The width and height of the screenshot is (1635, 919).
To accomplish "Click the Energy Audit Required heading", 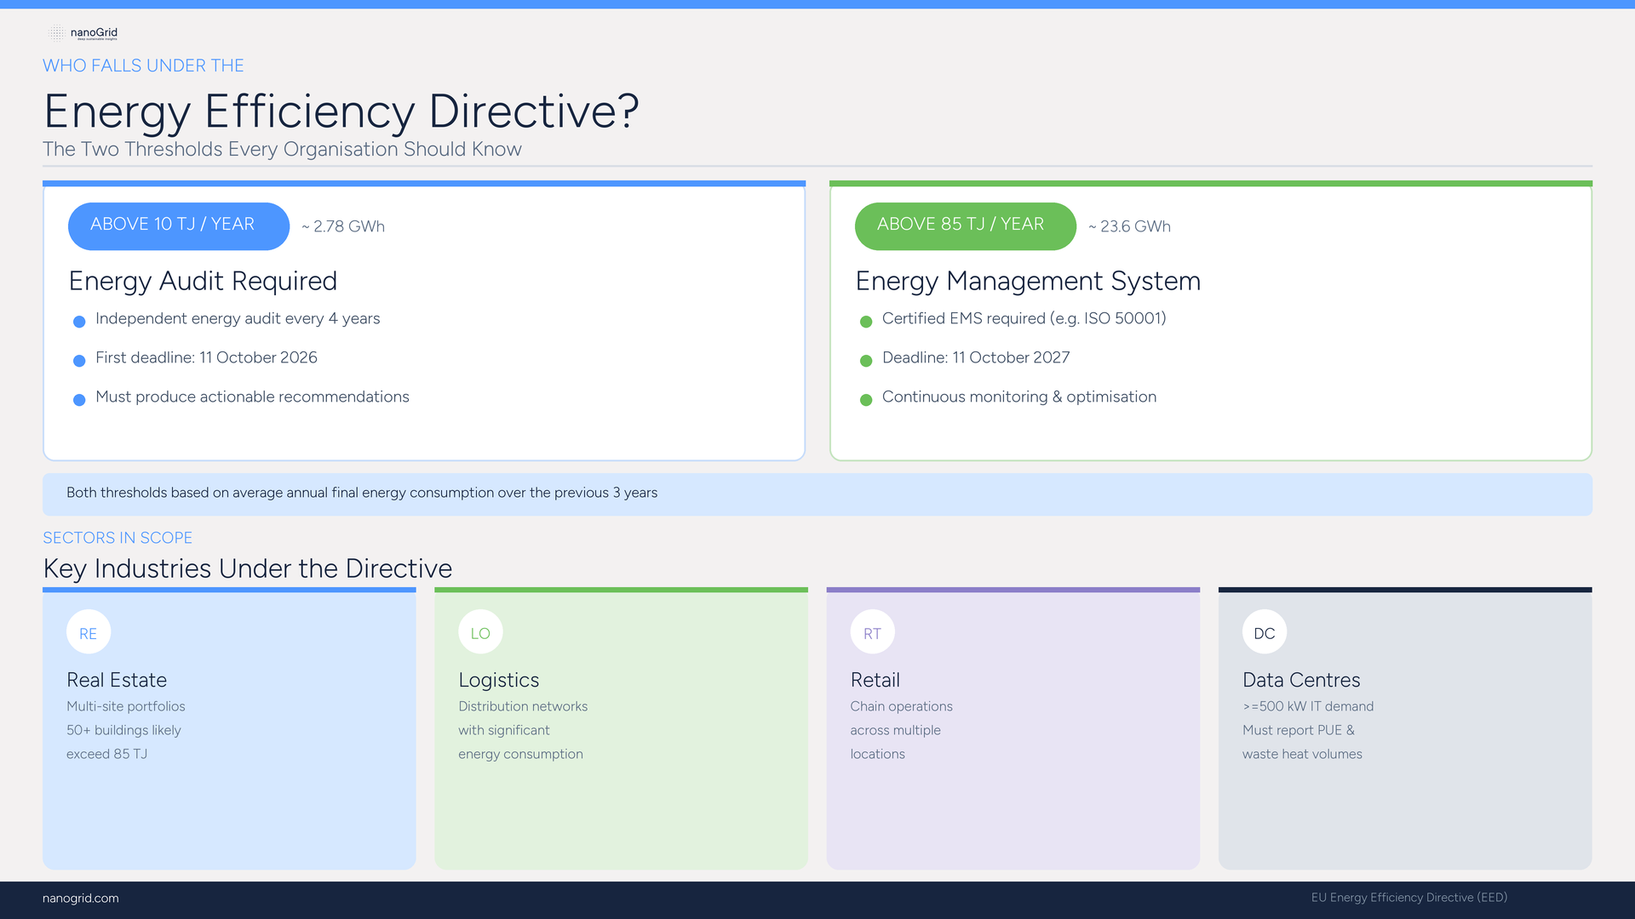I will point(203,281).
